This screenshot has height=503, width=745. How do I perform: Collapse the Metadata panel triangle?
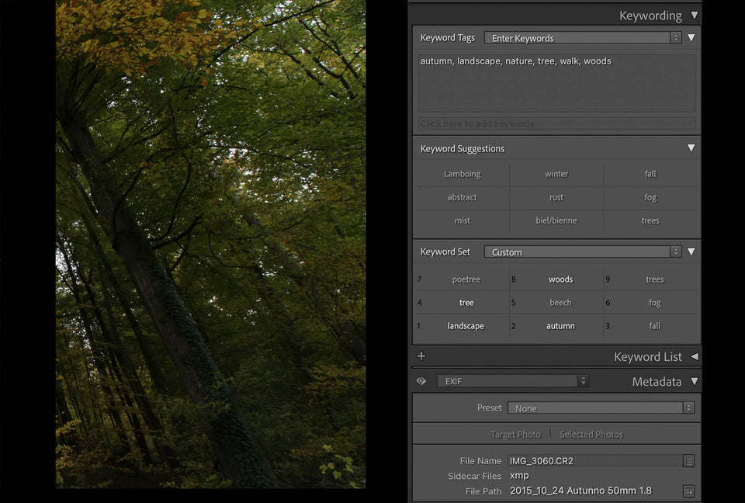(694, 381)
